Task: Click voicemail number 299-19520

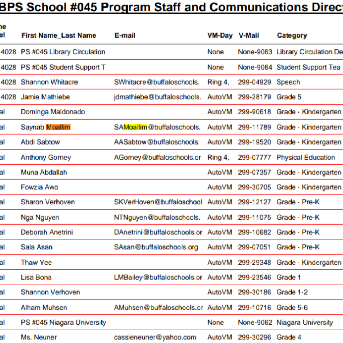Action: tap(255, 142)
